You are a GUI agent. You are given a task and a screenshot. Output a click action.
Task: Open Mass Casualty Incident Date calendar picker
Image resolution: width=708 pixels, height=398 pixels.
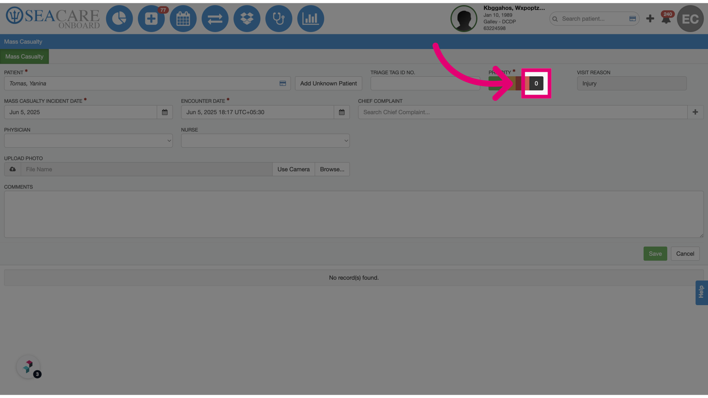pos(165,112)
